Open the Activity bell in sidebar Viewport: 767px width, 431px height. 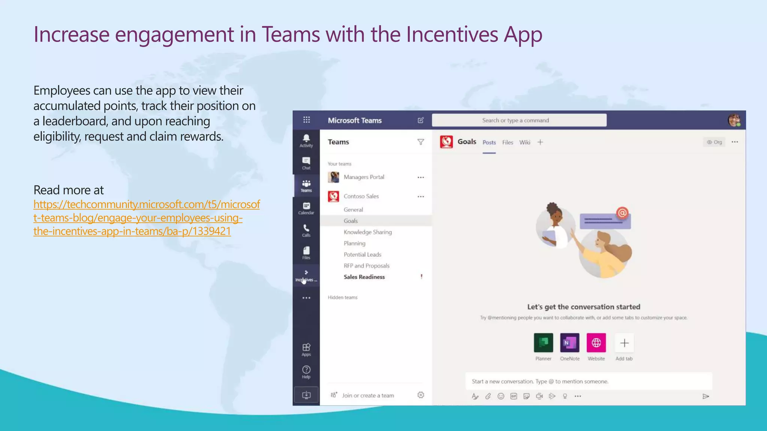click(x=306, y=141)
